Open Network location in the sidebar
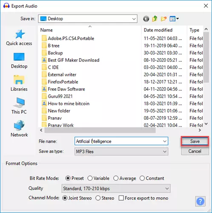The height and width of the screenshot is (213, 212). tap(19, 129)
